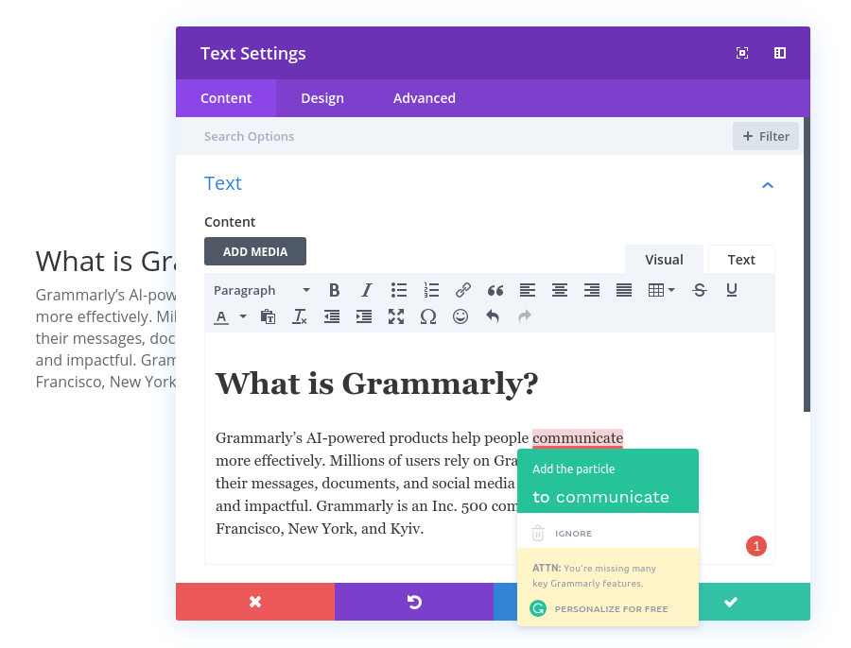This screenshot has height=648, width=851.
Task: Insert a bulleted list
Action: click(399, 290)
